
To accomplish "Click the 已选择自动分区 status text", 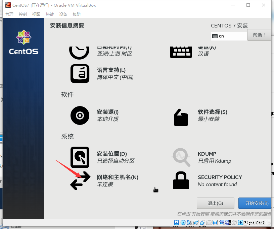I will click(x=116, y=161).
